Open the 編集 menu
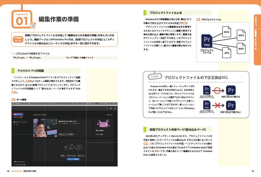 (x=29, y=103)
